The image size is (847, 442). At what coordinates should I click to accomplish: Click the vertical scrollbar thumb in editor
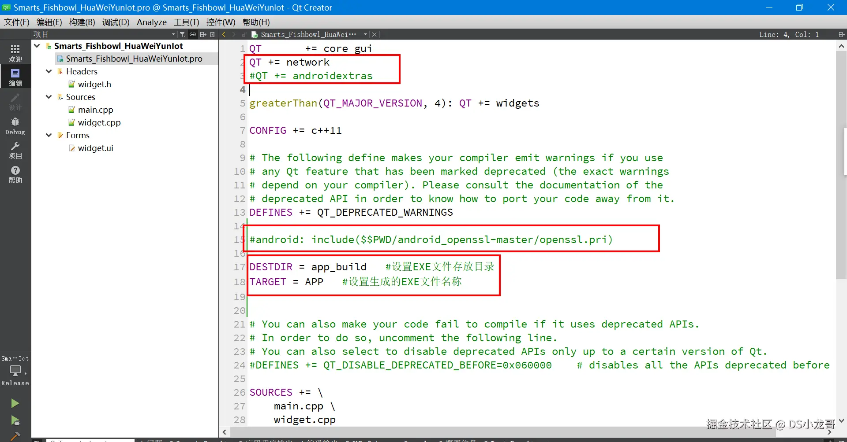pos(841,165)
